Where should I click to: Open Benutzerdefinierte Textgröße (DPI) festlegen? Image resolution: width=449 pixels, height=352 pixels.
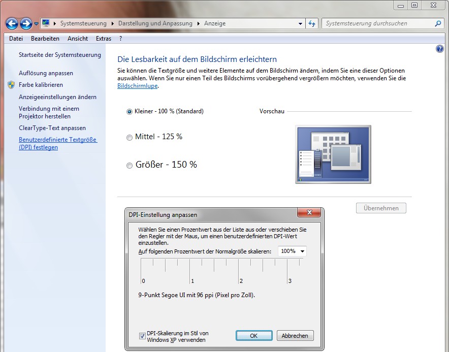(58, 144)
